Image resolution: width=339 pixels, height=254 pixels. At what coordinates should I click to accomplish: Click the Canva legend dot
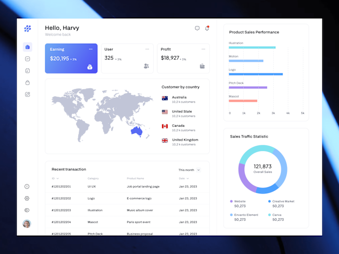[269, 215]
